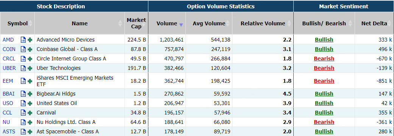Open the document icon next to USO
Image resolution: width=394 pixels, height=136 pixels.
(x=23, y=103)
